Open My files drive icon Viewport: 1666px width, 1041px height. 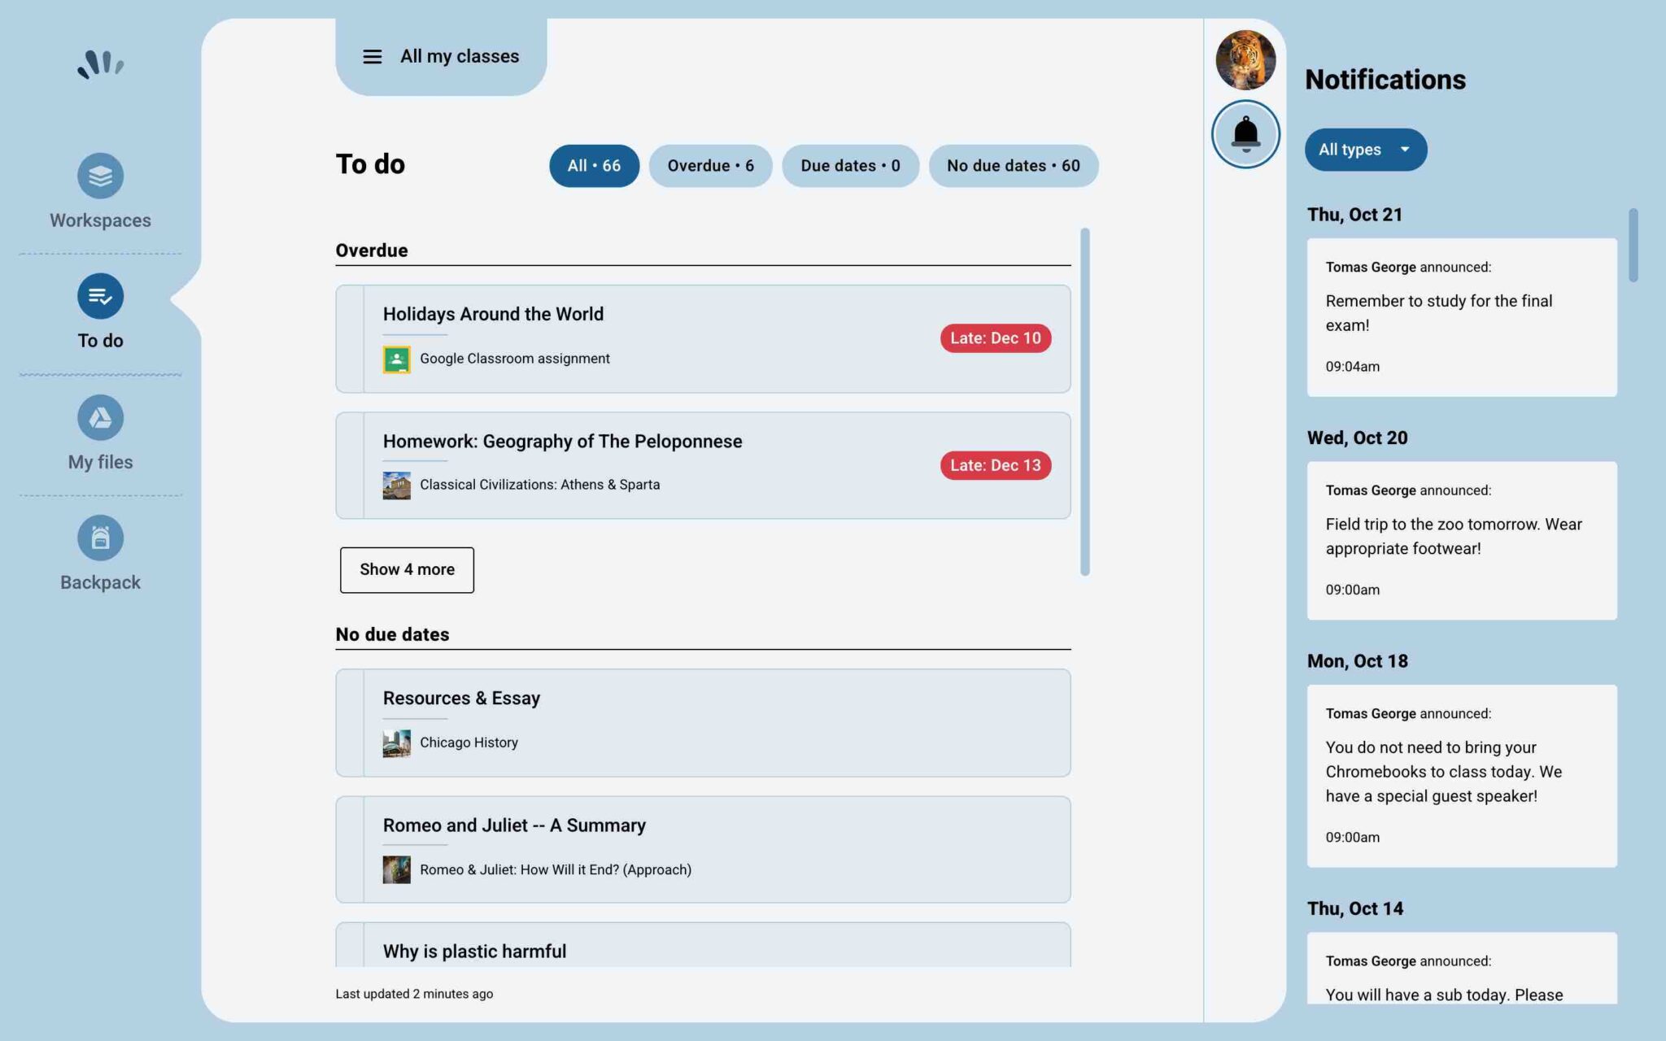point(100,417)
